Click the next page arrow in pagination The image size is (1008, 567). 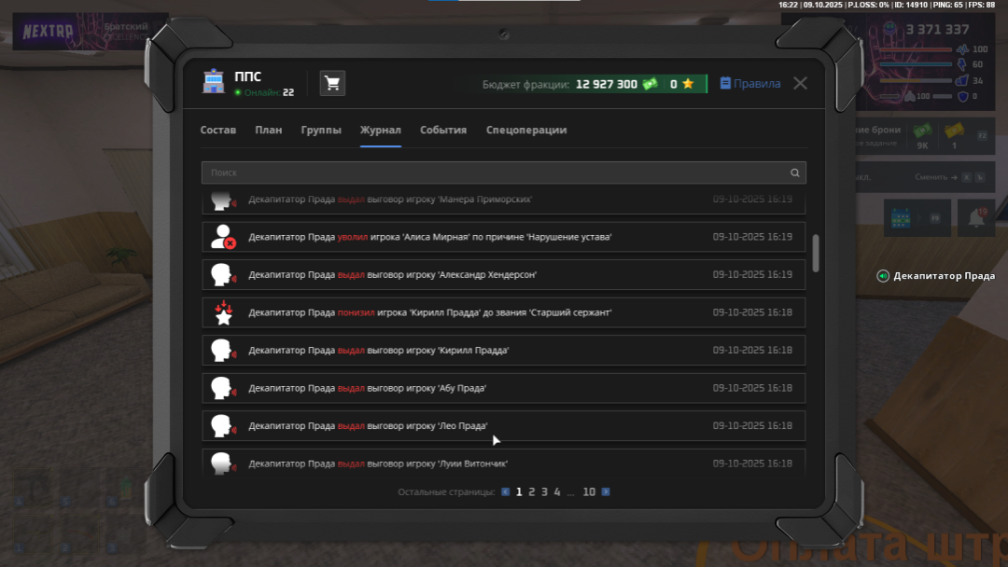tap(606, 491)
